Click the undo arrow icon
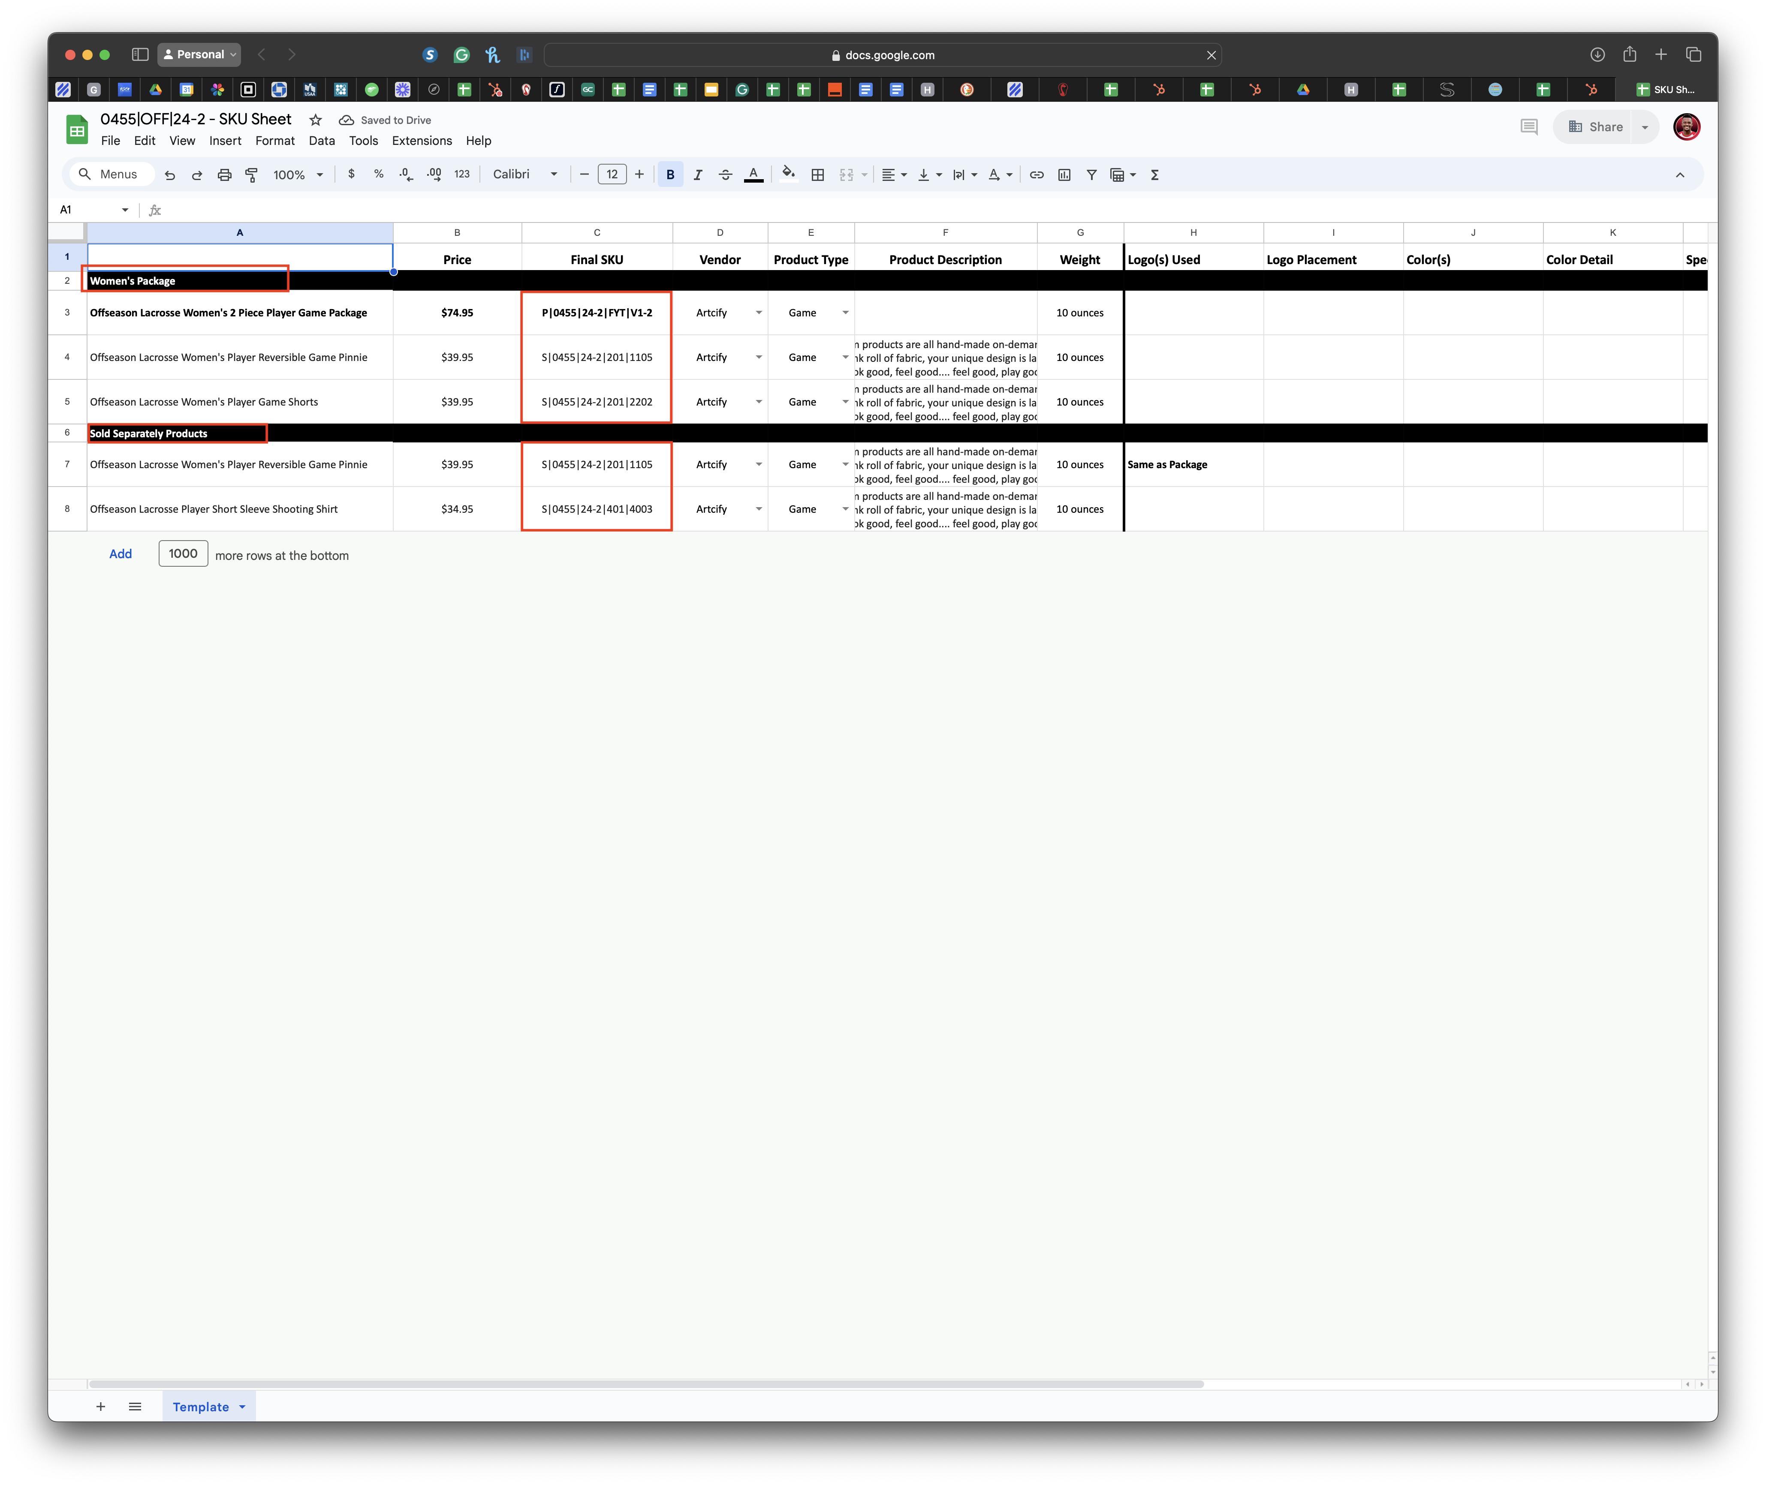 click(170, 175)
